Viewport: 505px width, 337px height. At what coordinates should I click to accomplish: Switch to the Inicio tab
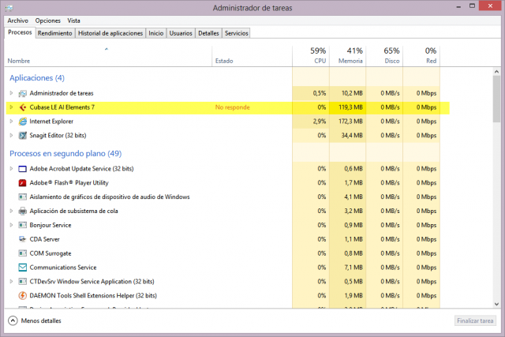[156, 33]
